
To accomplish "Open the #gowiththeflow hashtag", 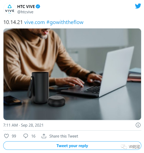I will 65,22.
